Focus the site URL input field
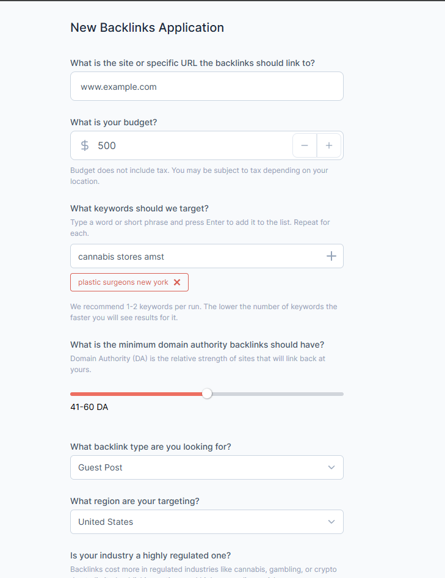445x578 pixels. 206,87
